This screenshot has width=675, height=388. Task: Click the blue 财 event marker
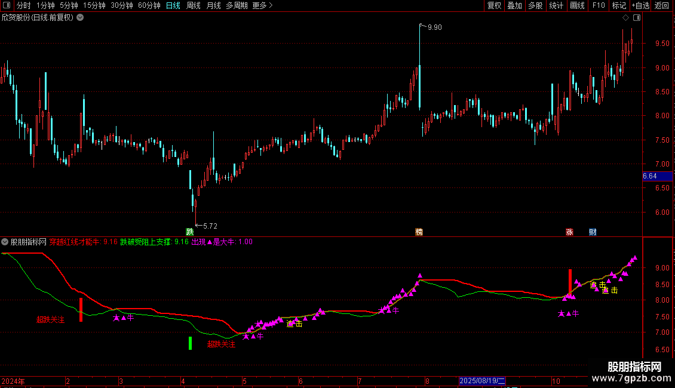click(593, 232)
